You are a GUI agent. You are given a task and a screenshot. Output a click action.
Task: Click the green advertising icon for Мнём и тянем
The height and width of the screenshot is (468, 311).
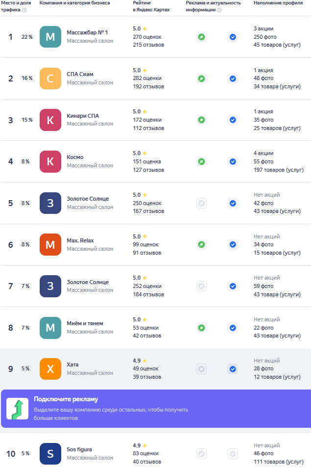pyautogui.click(x=202, y=328)
